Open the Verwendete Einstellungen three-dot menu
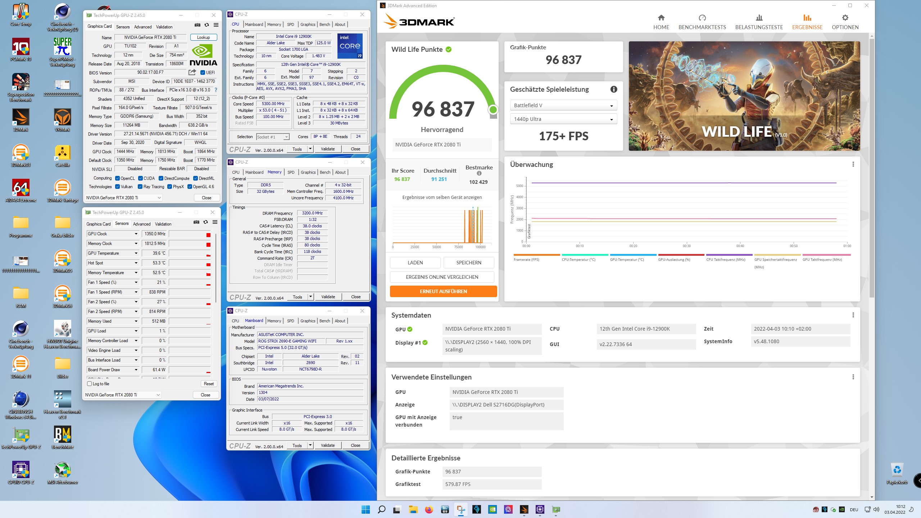Screen dimensions: 921x518 pos(853,377)
